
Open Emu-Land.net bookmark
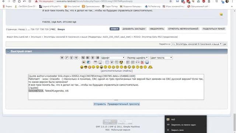72,7
